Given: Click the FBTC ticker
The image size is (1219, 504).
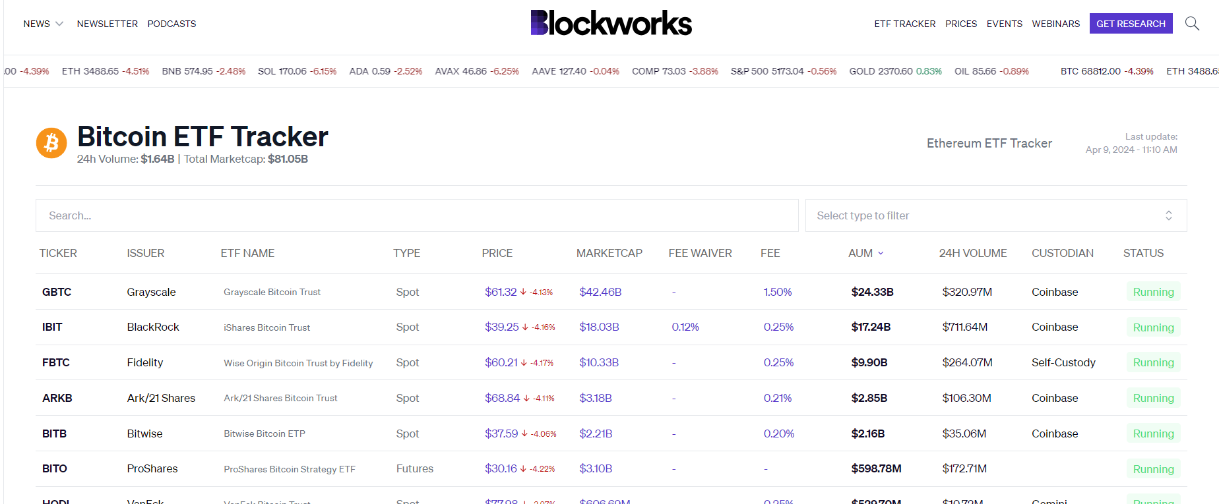Looking at the screenshot, I should (56, 362).
